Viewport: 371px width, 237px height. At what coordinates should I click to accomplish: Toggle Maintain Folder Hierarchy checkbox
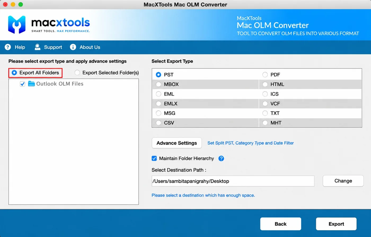154,159
